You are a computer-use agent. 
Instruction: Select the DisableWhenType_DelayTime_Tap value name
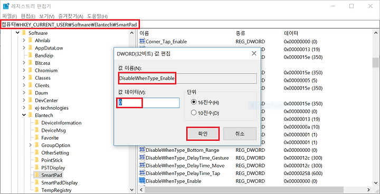tap(183, 173)
